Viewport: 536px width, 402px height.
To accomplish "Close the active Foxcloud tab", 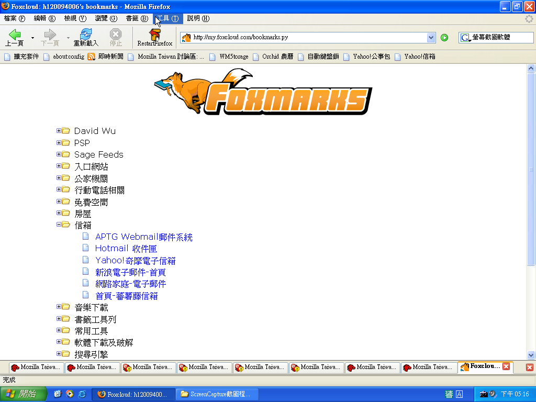I will pyautogui.click(x=506, y=366).
